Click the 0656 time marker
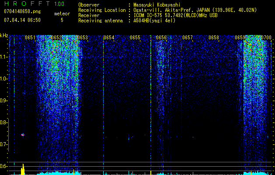 click(x=161, y=38)
